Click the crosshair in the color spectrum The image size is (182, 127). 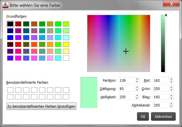point(126,51)
